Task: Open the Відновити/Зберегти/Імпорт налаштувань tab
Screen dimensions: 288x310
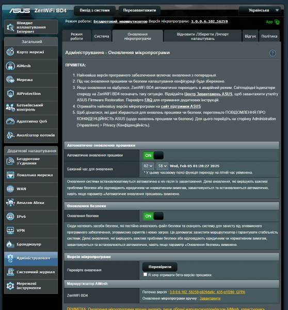Action: click(202, 36)
